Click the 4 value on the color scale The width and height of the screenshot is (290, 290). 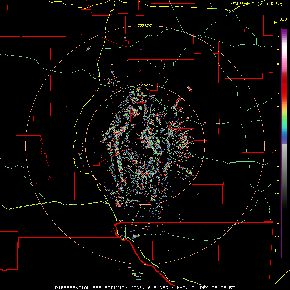pos(278,79)
